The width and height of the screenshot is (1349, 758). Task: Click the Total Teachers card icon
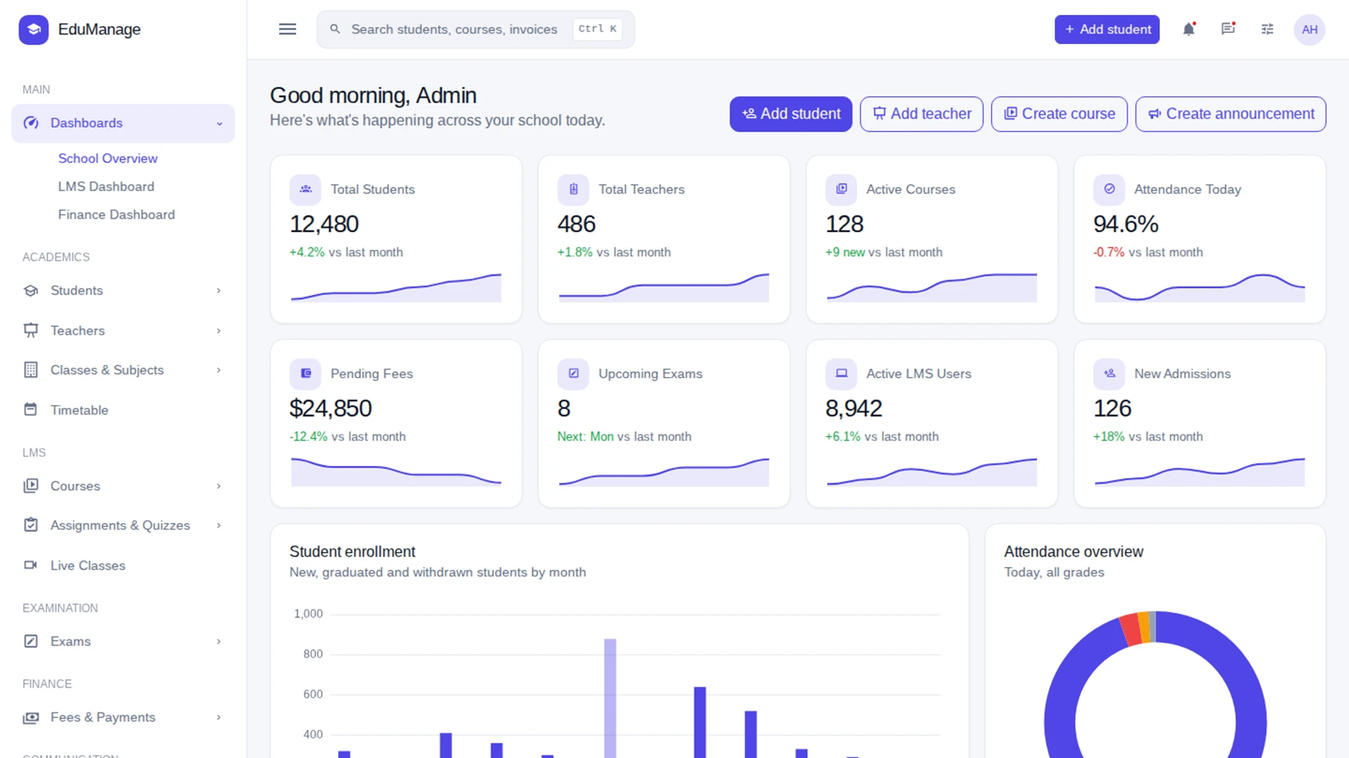tap(573, 189)
